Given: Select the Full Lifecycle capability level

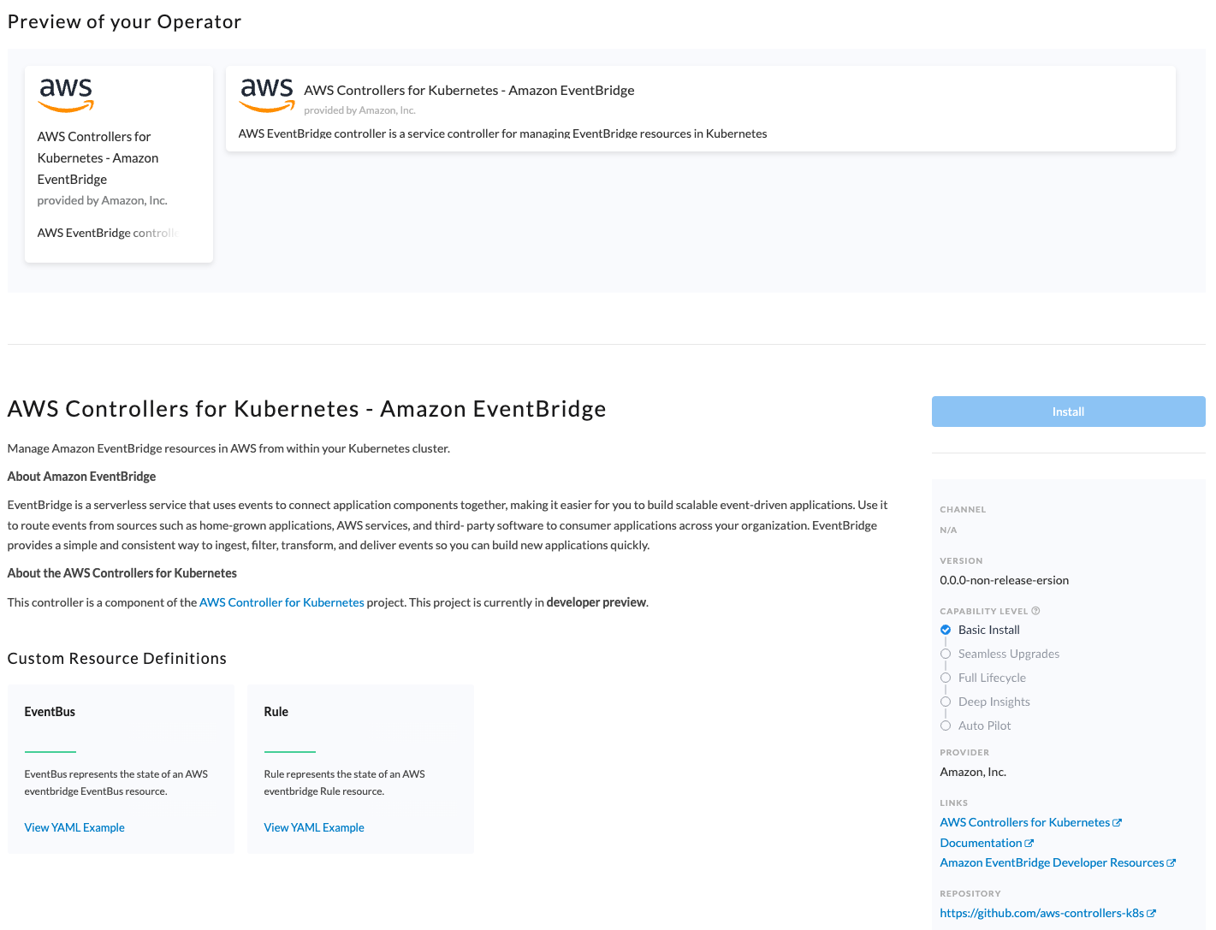Looking at the screenshot, I should (983, 678).
